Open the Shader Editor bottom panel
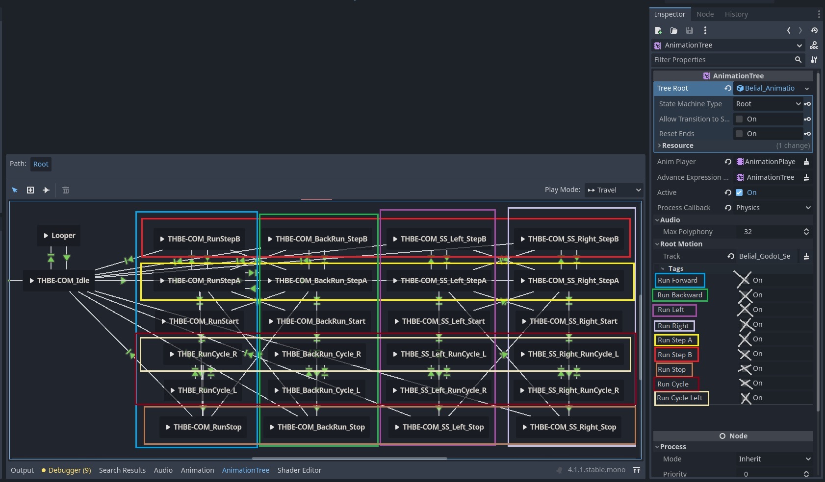Screen dimensions: 825x482 299,470
